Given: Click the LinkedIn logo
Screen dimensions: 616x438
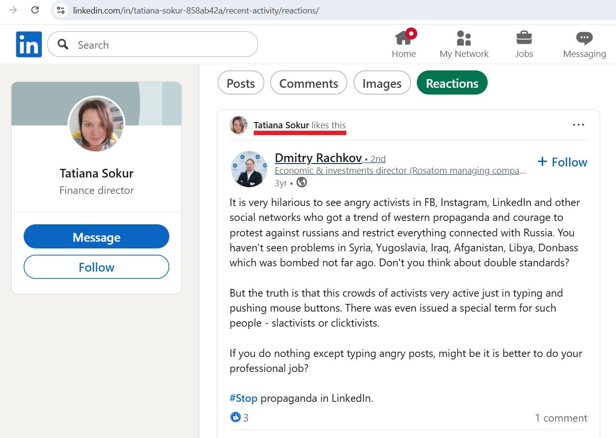Looking at the screenshot, I should (x=28, y=44).
